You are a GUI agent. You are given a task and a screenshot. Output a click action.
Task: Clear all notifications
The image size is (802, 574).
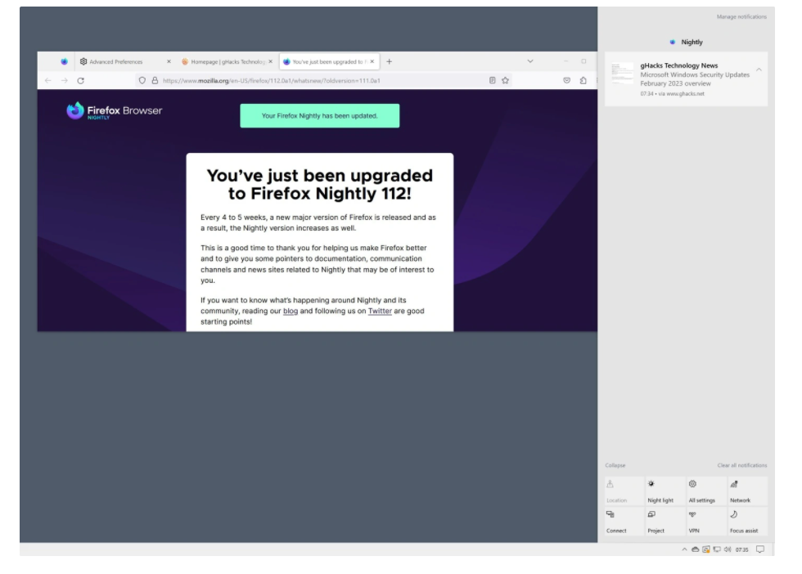(742, 465)
